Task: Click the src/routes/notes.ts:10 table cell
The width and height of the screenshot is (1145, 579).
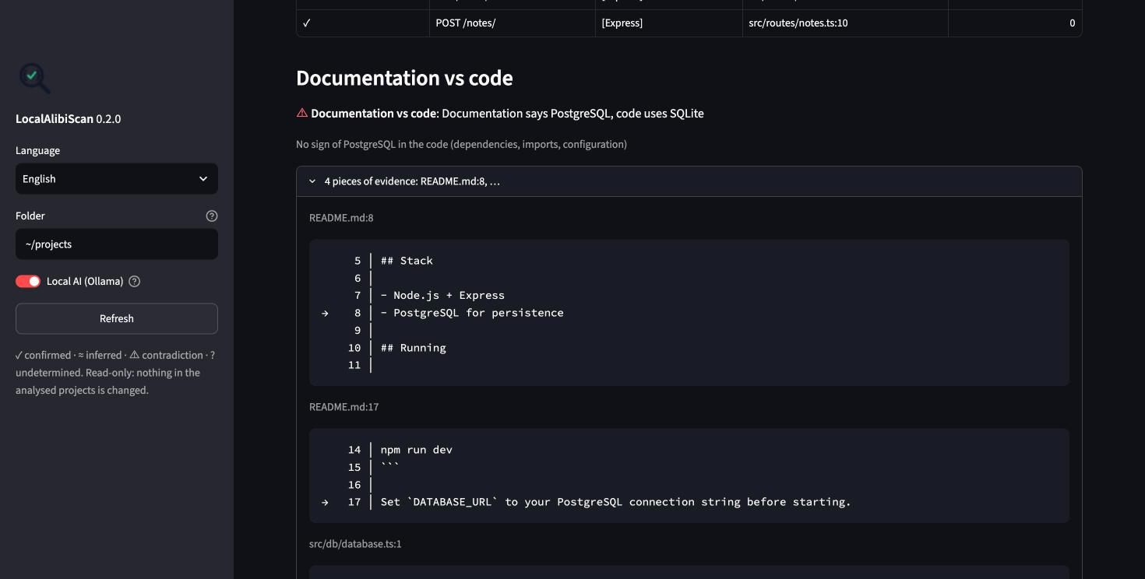Action: pos(845,23)
